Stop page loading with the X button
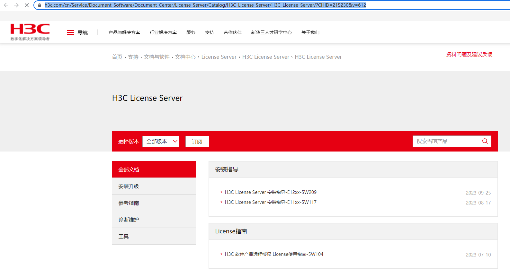Image resolution: width=510 pixels, height=269 pixels. 27,5
